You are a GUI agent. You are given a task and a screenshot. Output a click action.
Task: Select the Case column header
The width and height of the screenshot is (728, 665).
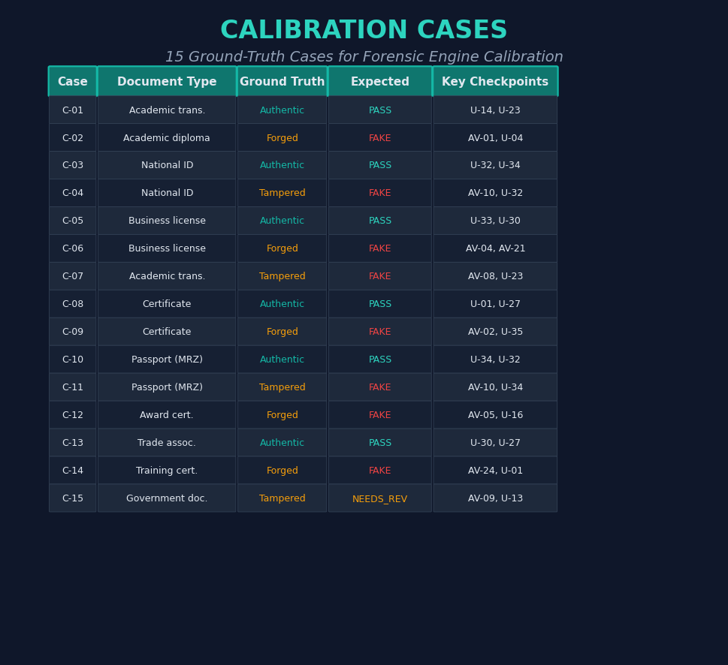click(72, 81)
